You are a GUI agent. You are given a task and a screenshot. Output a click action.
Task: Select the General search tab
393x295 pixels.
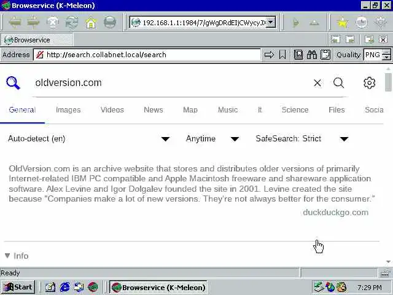click(22, 110)
